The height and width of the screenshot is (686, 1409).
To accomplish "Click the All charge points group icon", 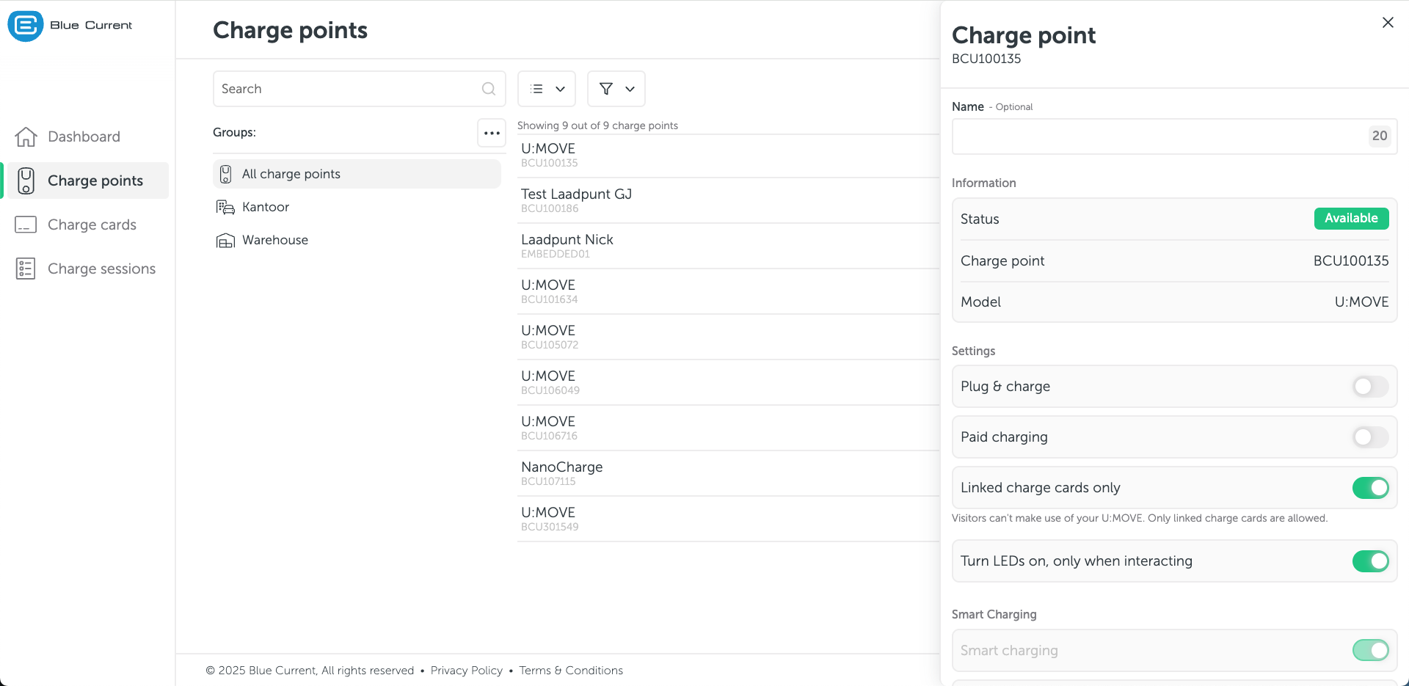I will [x=226, y=174].
